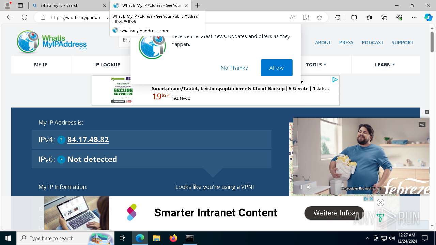Click the IPv4 help question icon
Image resolution: width=436 pixels, height=245 pixels.
(x=61, y=140)
